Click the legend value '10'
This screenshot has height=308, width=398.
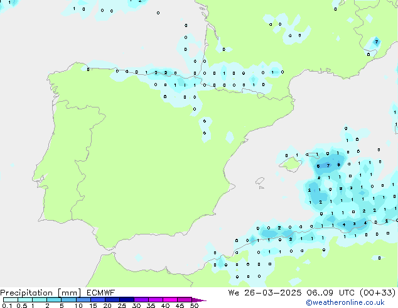coord(78,305)
